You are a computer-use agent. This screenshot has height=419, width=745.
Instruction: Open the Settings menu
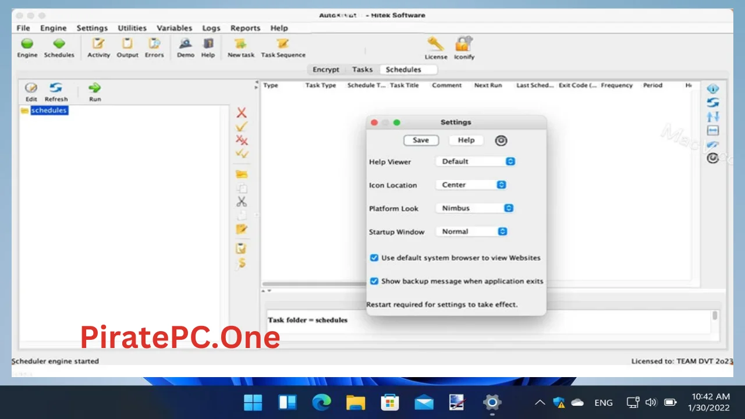(x=92, y=28)
